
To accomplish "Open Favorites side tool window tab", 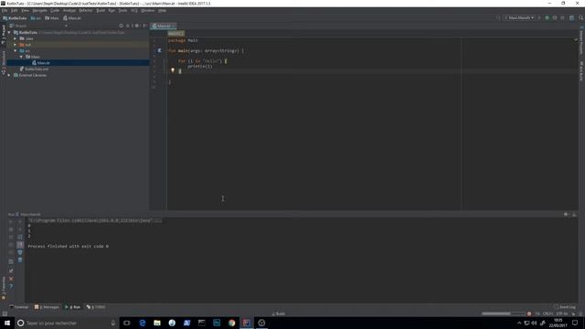I will (4, 288).
